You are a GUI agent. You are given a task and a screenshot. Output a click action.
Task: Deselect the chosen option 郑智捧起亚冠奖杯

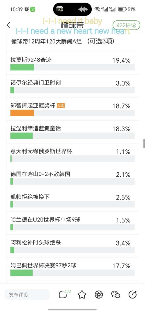72,109
